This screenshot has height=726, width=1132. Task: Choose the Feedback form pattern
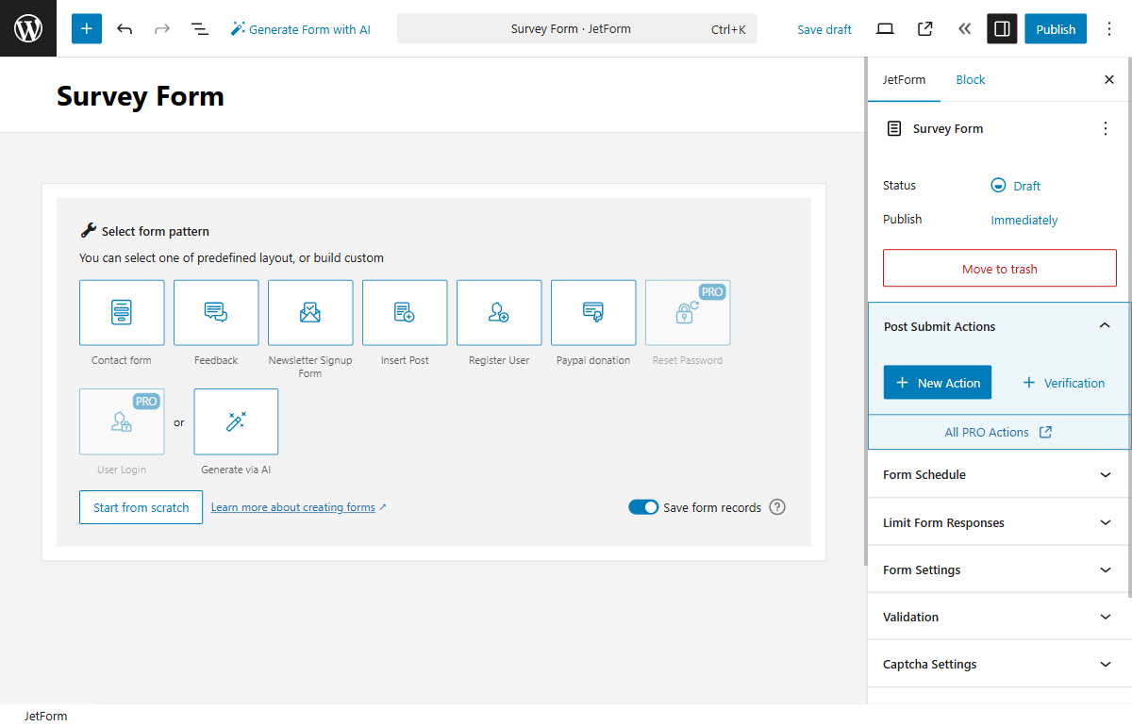216,312
